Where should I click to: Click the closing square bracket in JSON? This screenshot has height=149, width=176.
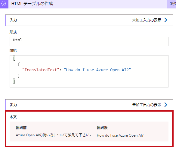pyautogui.click(x=14, y=81)
